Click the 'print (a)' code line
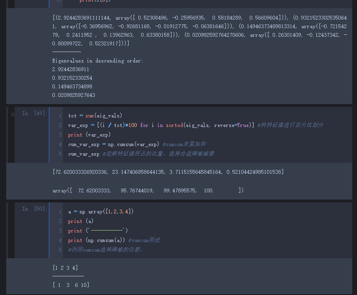 point(81,221)
